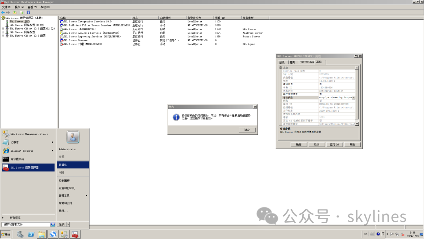Open SQL Server Management Studio from Start menu

click(28, 134)
